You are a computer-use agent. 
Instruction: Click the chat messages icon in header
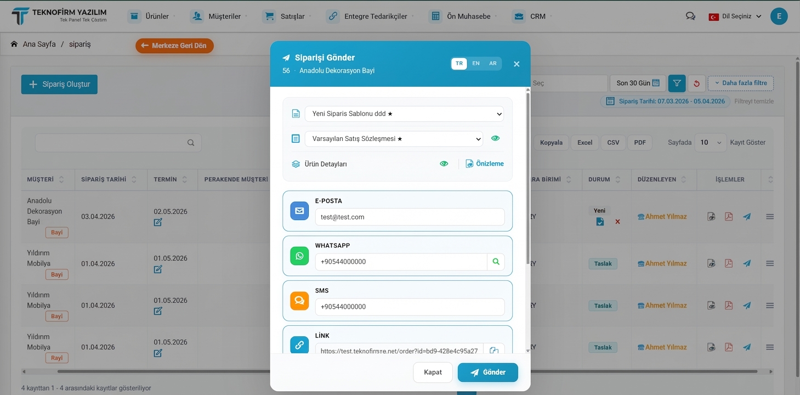click(x=690, y=16)
